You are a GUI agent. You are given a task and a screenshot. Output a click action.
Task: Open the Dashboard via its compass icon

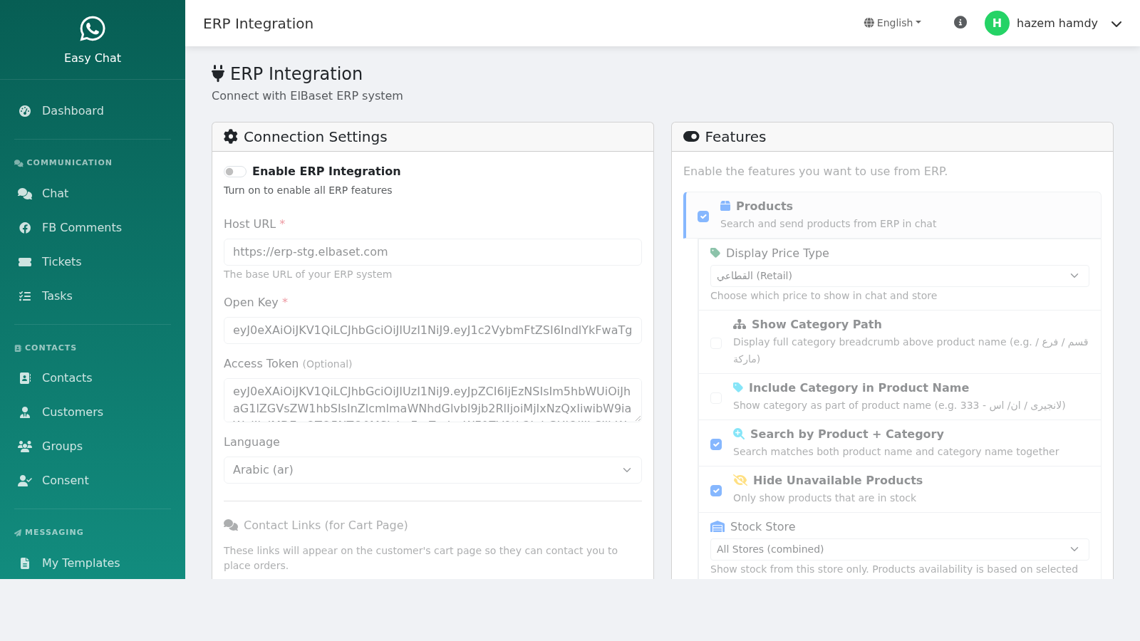25,110
